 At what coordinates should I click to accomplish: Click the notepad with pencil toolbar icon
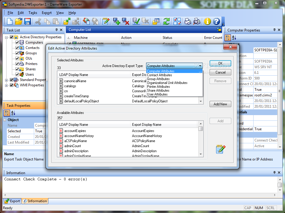pyautogui.click(x=106, y=21)
